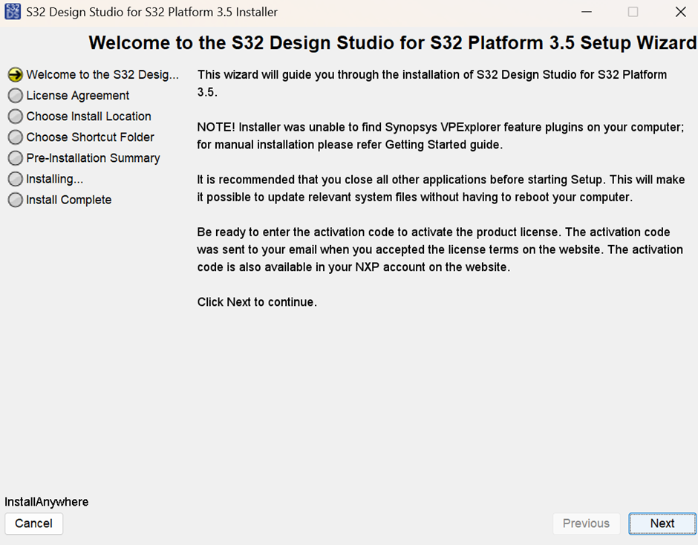Screen dimensions: 698x545
Task: Click the installer window title text
Action: coord(151,12)
